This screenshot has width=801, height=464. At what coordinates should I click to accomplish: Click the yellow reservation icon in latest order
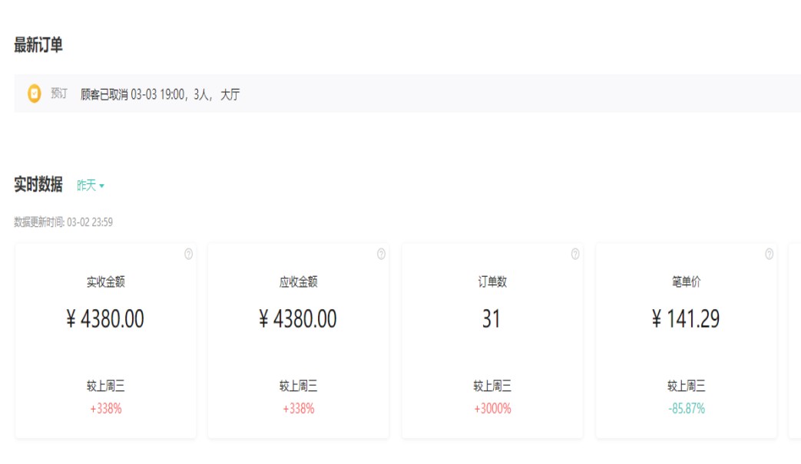pyautogui.click(x=35, y=94)
